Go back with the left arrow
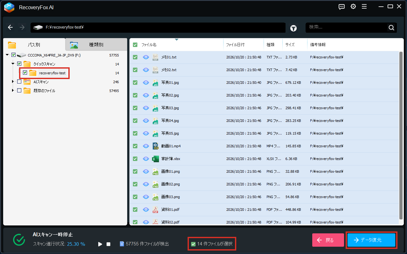This screenshot has height=254, width=407. point(10,28)
